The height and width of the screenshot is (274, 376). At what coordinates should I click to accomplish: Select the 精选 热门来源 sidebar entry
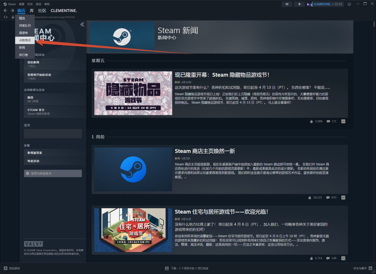pyautogui.click(x=55, y=99)
